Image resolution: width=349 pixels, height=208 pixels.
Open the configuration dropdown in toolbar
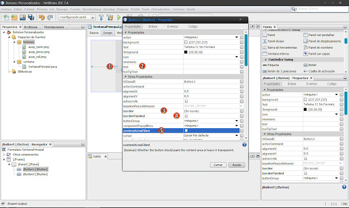[93, 17]
